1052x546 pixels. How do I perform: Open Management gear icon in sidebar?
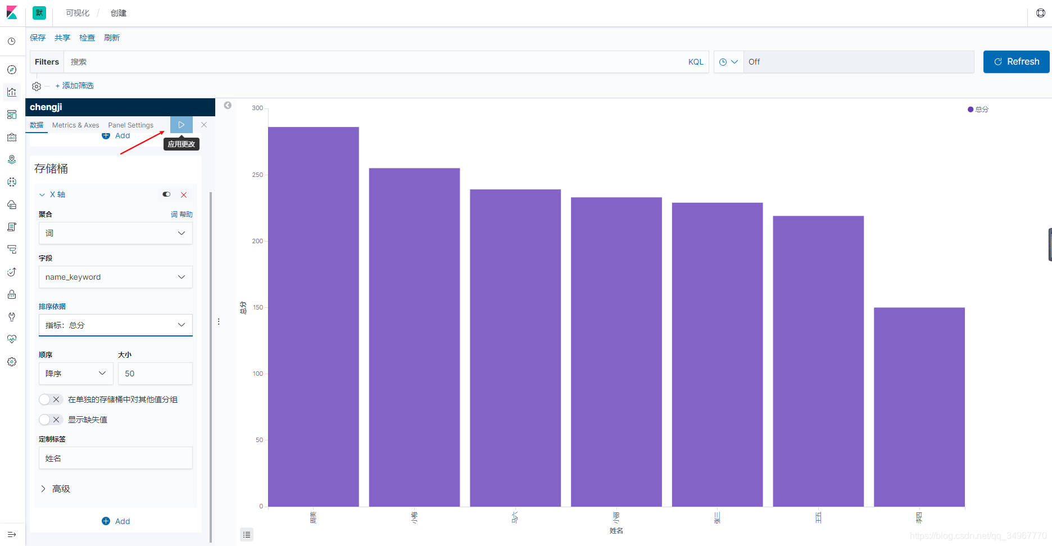[12, 362]
